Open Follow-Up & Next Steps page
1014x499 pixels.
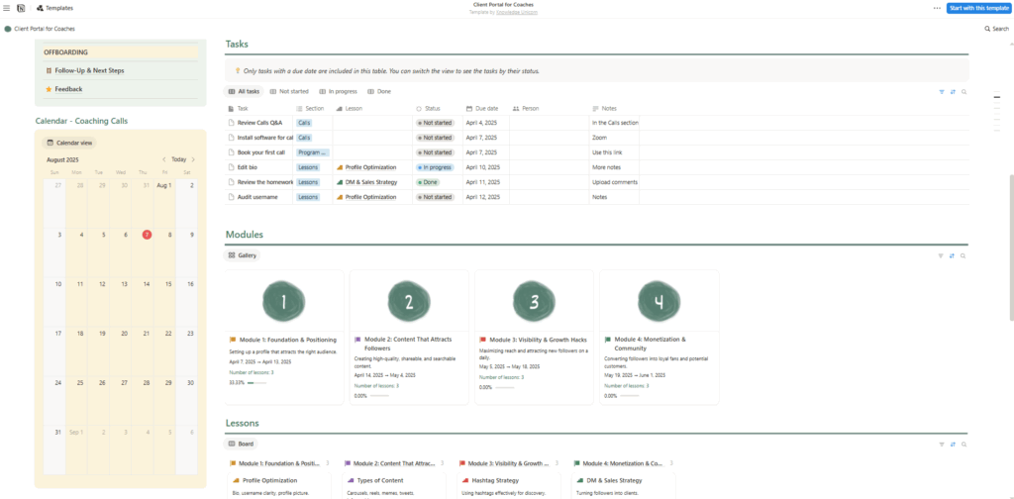click(89, 70)
